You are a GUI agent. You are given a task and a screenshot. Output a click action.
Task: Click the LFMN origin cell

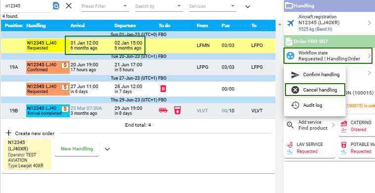(203, 46)
